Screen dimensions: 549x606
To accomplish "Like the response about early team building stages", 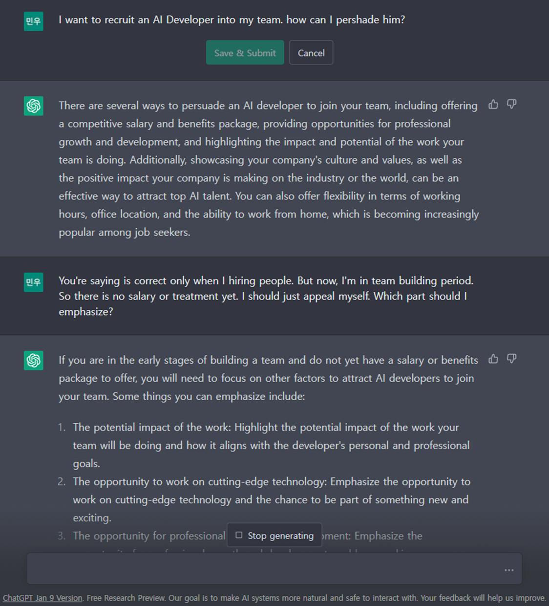I will click(493, 359).
